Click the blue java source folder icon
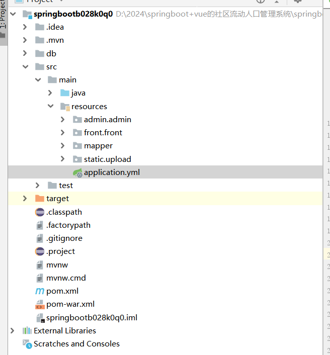This screenshot has height=355, width=330. pyautogui.click(x=65, y=93)
